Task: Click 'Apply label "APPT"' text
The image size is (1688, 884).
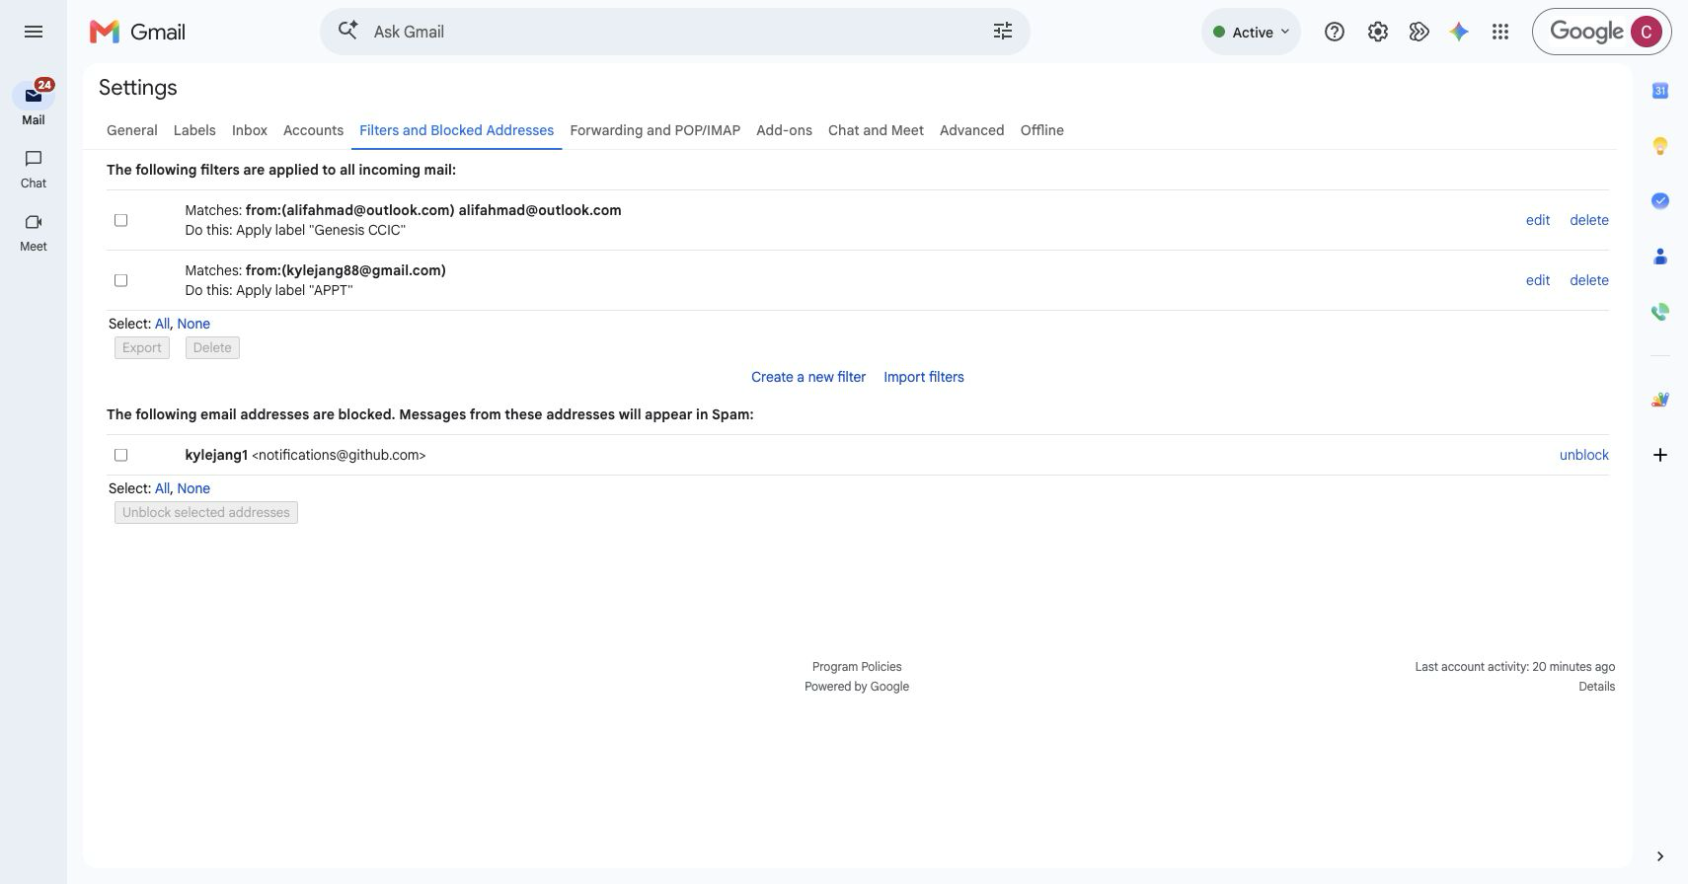Action: (294, 290)
